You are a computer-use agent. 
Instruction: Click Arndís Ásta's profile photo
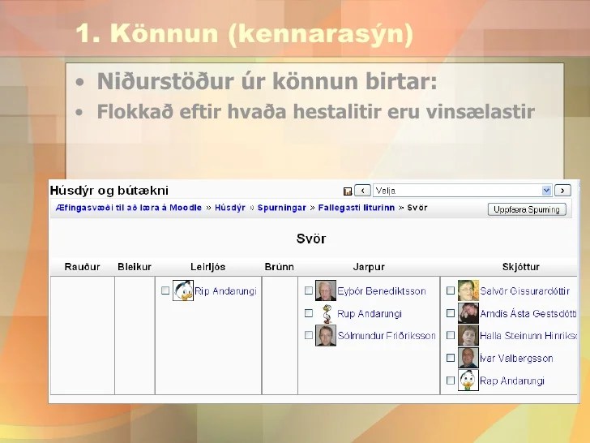coord(468,313)
